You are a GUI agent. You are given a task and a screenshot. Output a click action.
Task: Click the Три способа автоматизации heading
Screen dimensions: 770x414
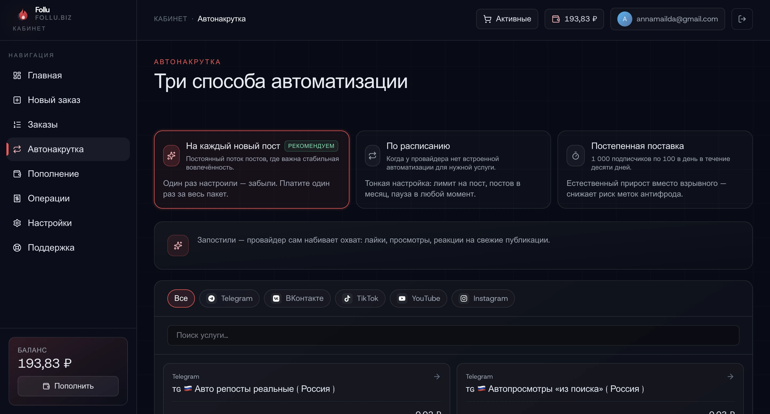(281, 81)
